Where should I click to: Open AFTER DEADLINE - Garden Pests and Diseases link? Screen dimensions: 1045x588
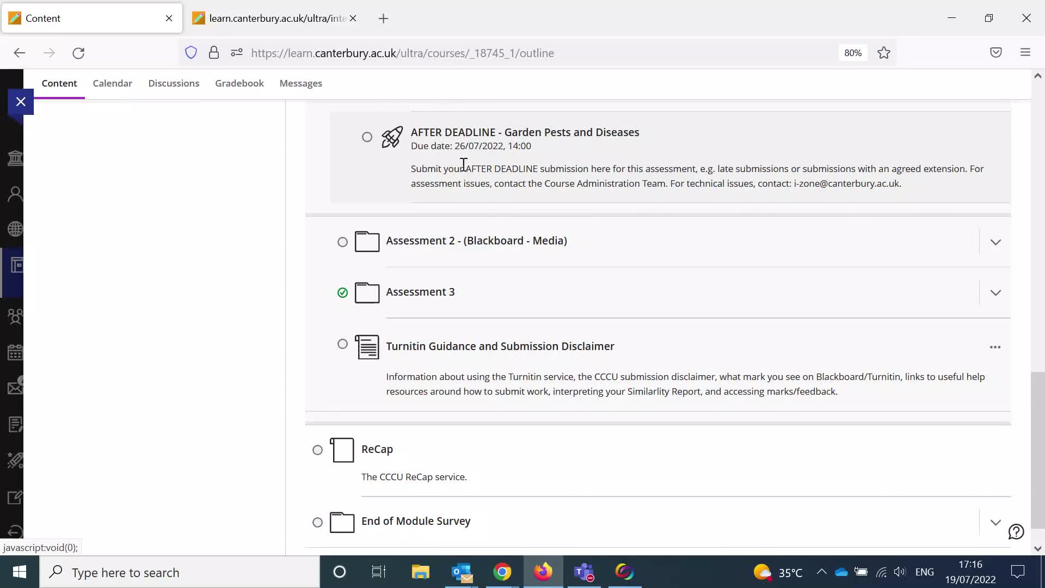point(525,132)
